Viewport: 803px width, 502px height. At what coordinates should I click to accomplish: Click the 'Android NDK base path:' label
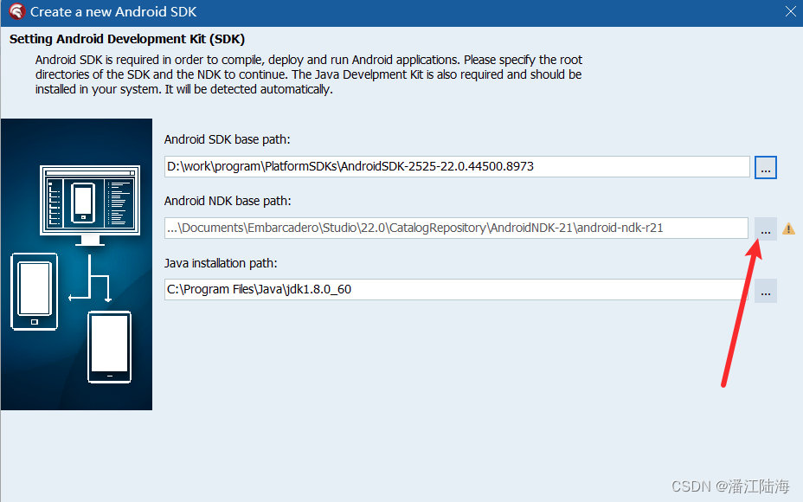[228, 201]
